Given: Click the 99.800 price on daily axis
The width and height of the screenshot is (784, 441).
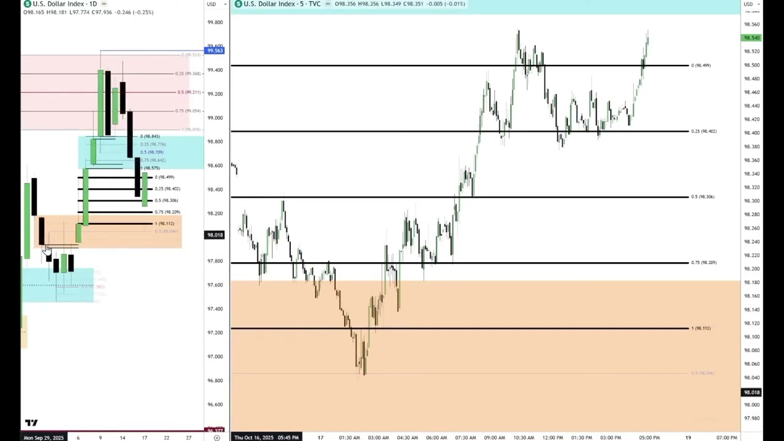Looking at the screenshot, I should tap(215, 22).
